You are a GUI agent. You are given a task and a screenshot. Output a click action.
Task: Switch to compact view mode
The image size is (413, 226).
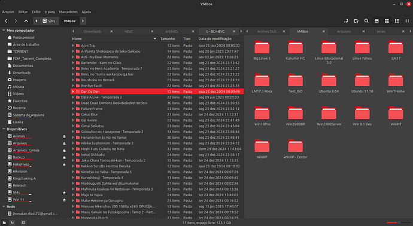pos(407,21)
